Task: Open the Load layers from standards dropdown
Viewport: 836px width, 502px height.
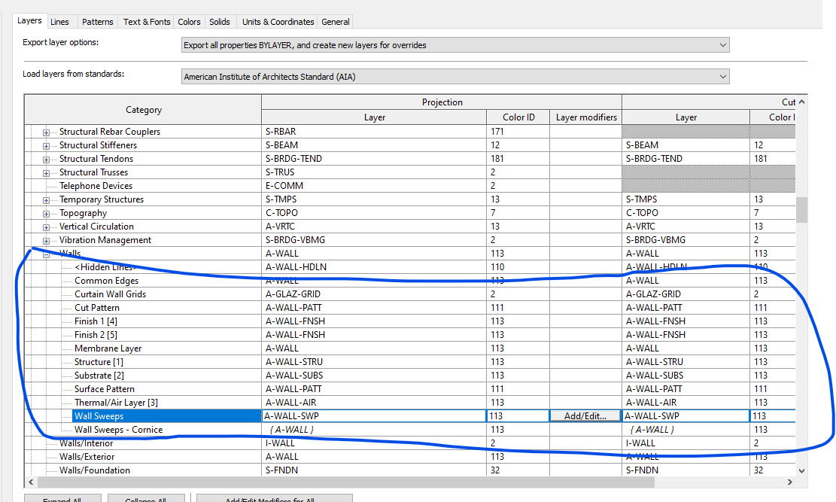Action: pyautogui.click(x=455, y=77)
